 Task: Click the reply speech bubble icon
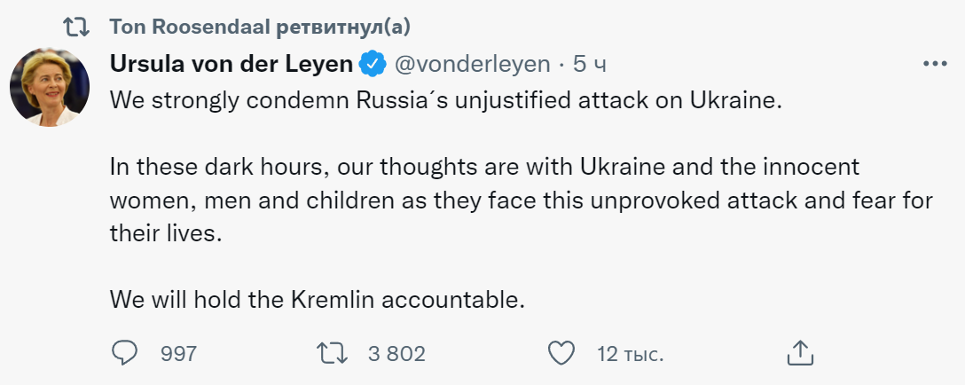123,353
